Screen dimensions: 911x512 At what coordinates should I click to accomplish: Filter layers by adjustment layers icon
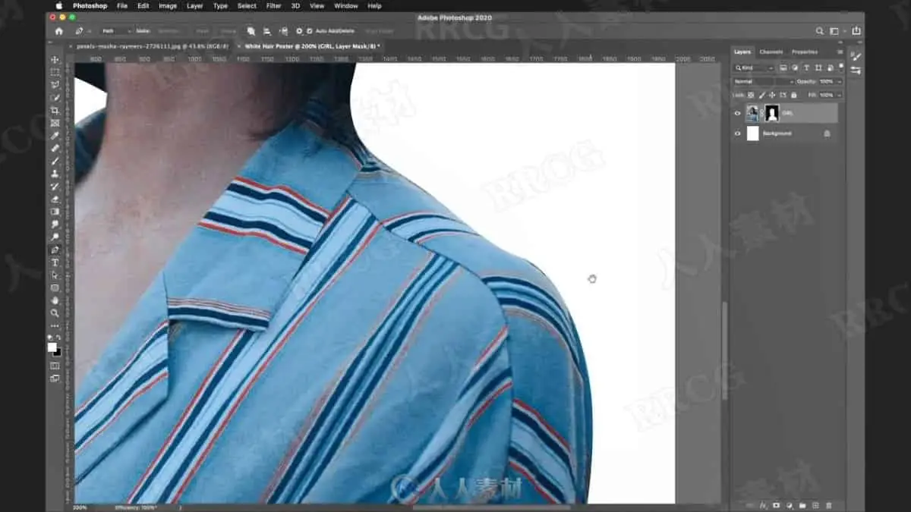tap(795, 68)
